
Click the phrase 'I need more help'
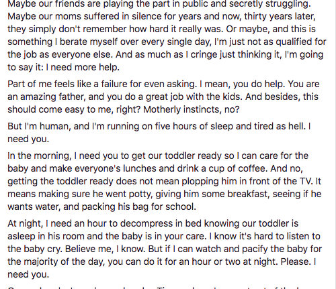click(83, 67)
